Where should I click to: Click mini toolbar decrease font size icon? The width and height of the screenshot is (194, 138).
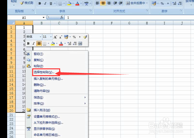[61, 37]
